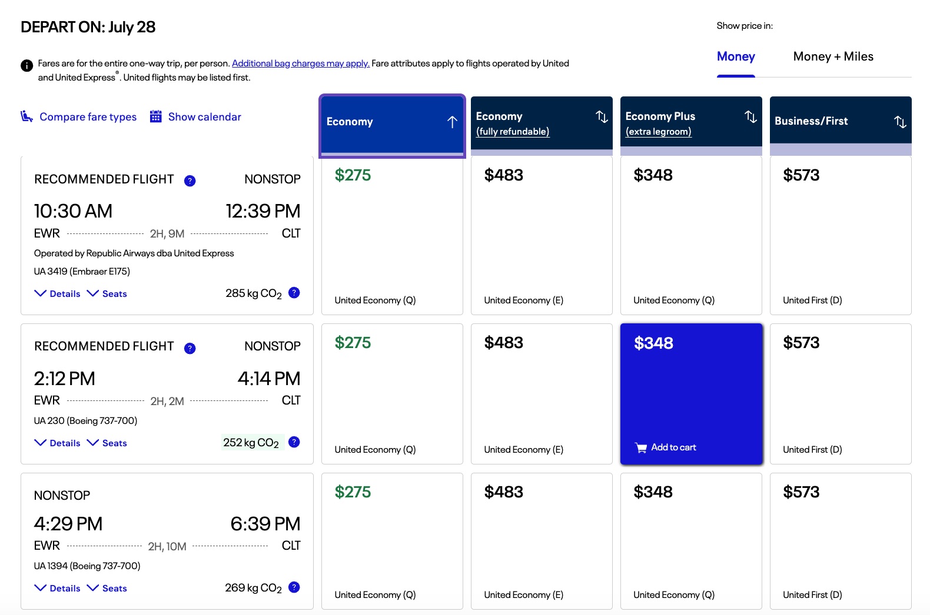The width and height of the screenshot is (930, 615).
Task: Open help icon next to first Recommended Flight
Action: click(190, 181)
